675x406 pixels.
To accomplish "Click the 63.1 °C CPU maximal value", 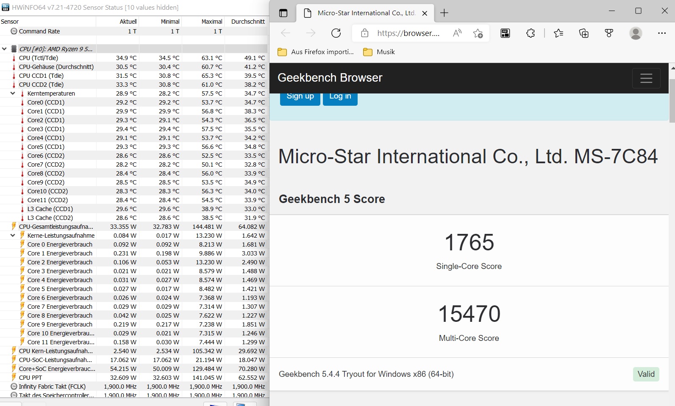I will [212, 58].
